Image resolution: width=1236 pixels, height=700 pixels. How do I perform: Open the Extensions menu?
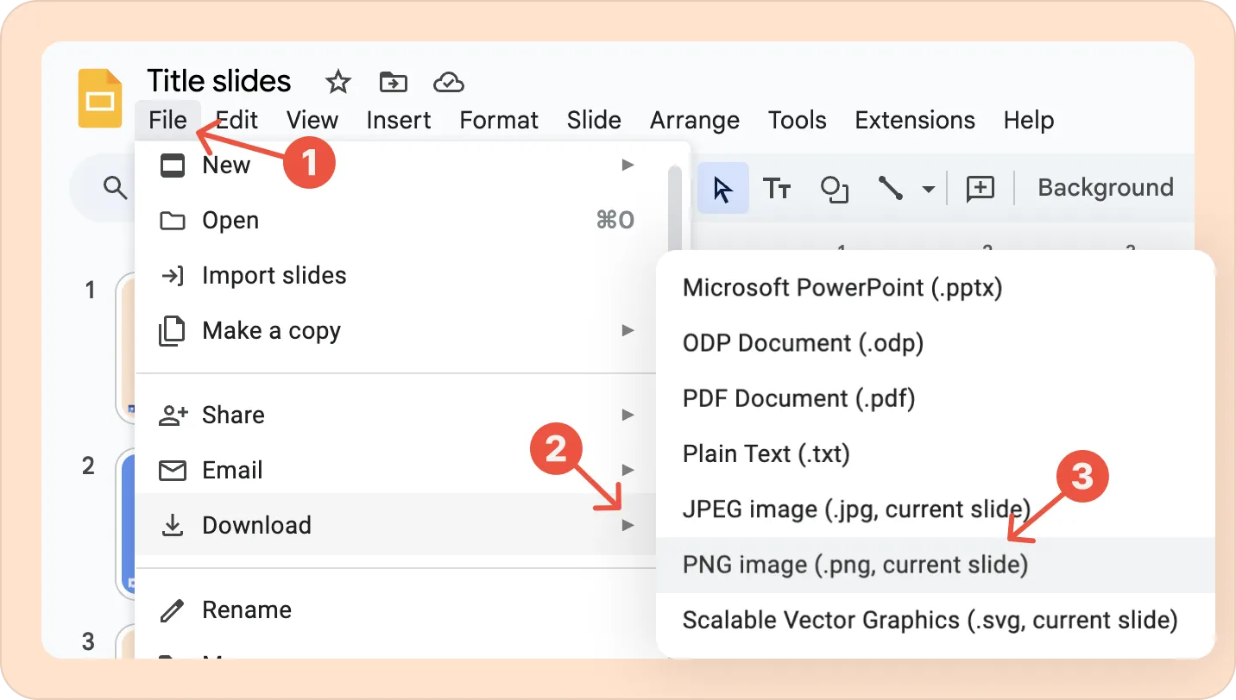click(915, 120)
